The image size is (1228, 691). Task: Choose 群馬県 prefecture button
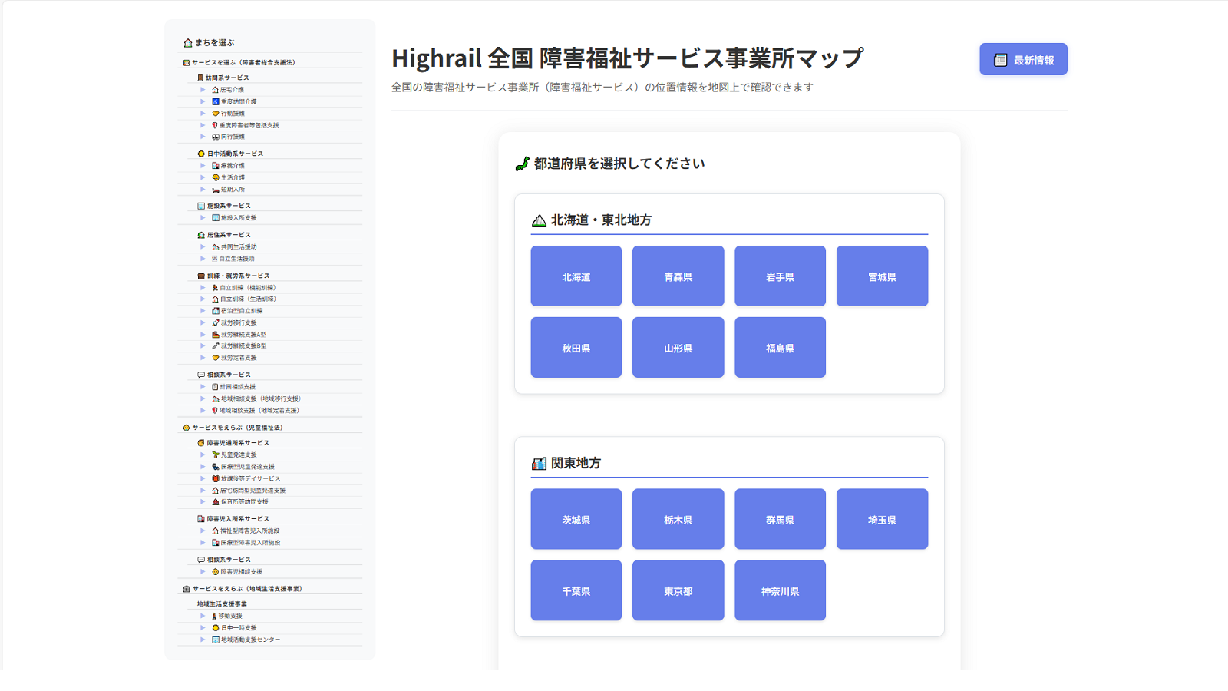click(780, 519)
